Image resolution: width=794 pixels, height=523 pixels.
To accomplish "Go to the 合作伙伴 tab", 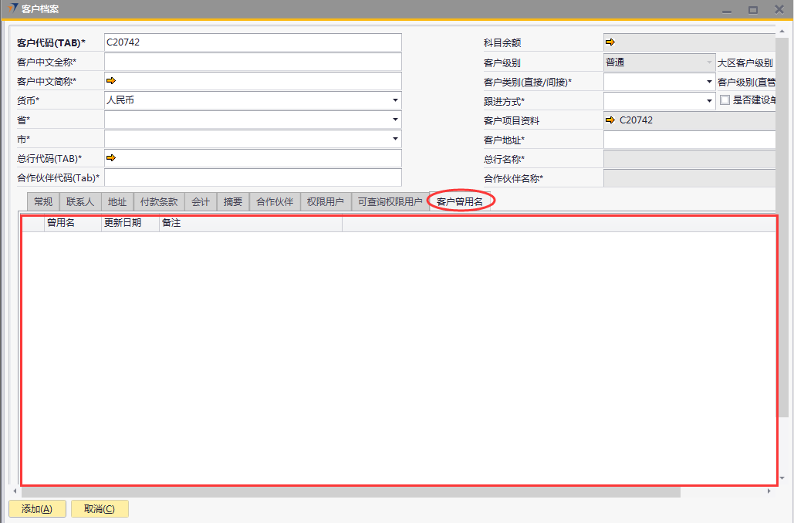I will coord(275,202).
